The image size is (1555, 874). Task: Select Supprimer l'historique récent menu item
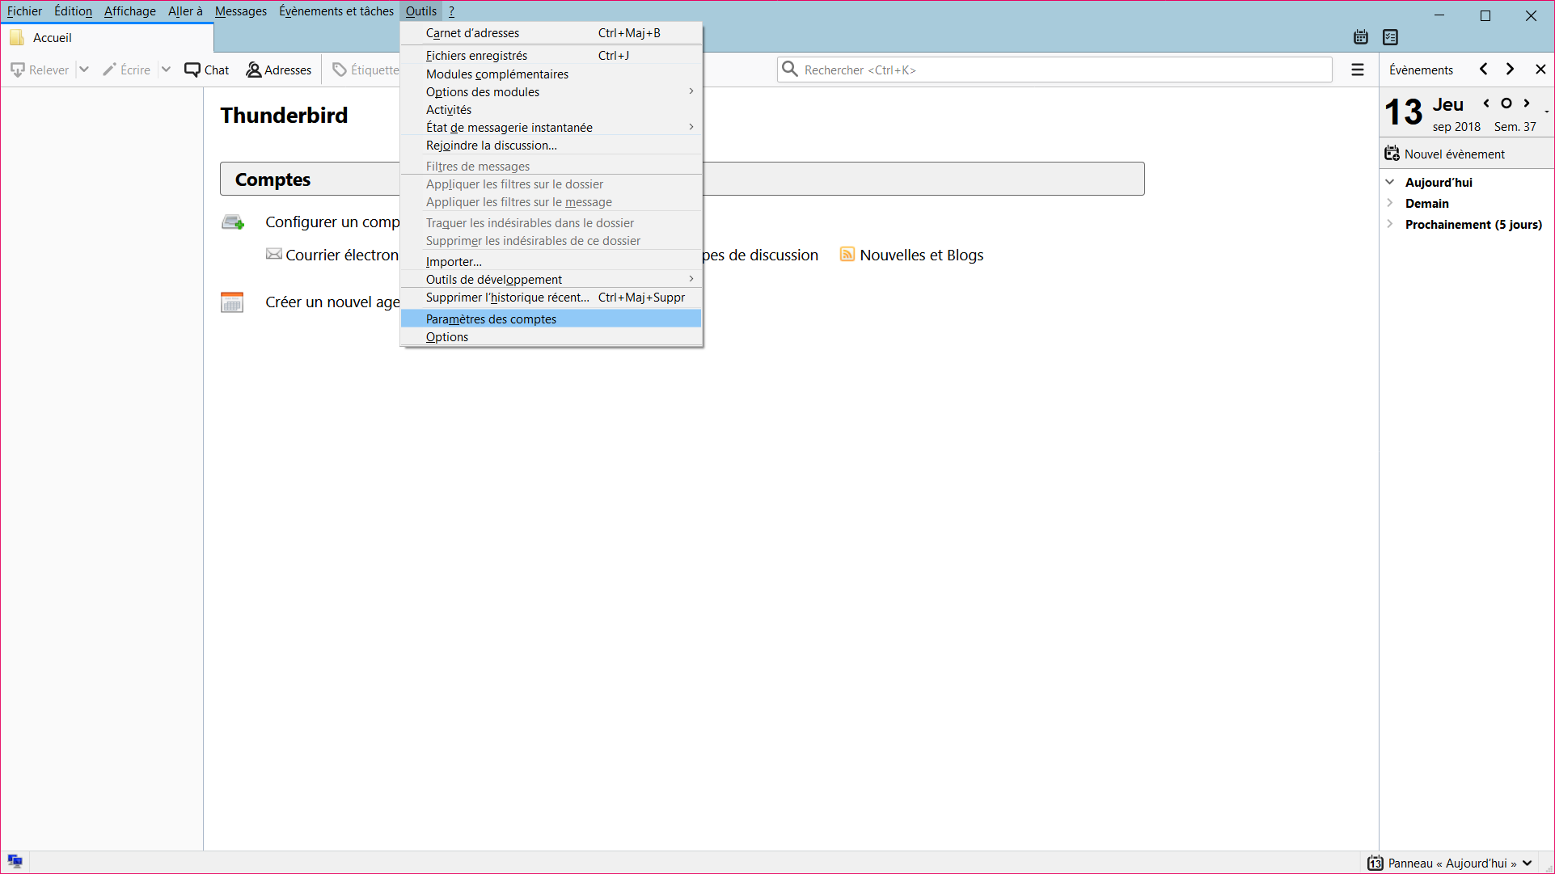[x=551, y=298]
